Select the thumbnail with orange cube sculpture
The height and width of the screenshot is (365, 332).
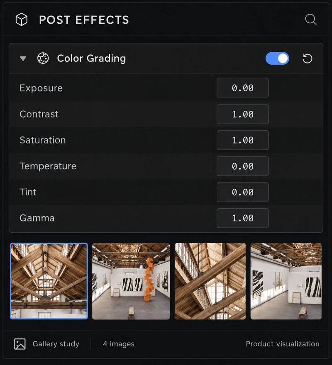(131, 281)
